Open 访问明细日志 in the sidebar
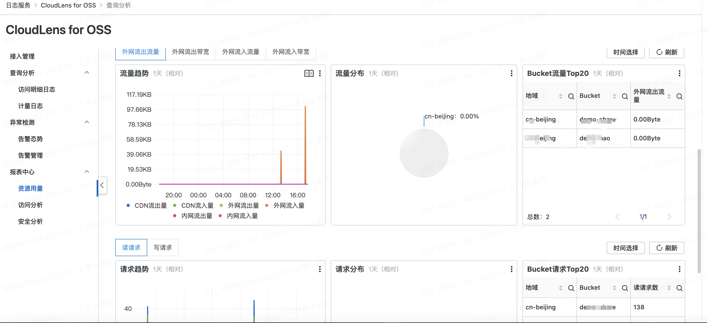The image size is (707, 323). (36, 89)
